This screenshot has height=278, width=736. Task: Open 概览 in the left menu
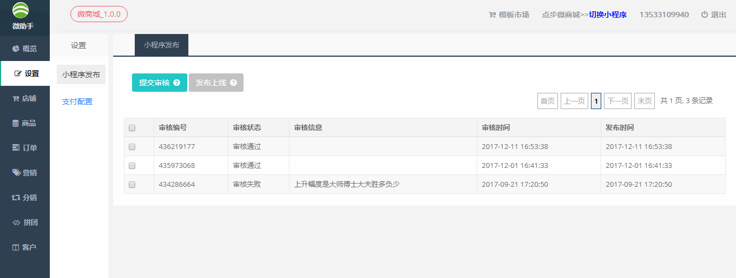25,49
